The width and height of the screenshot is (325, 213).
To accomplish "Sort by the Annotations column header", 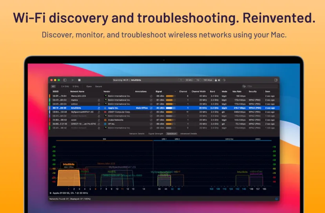I will tap(141, 92).
